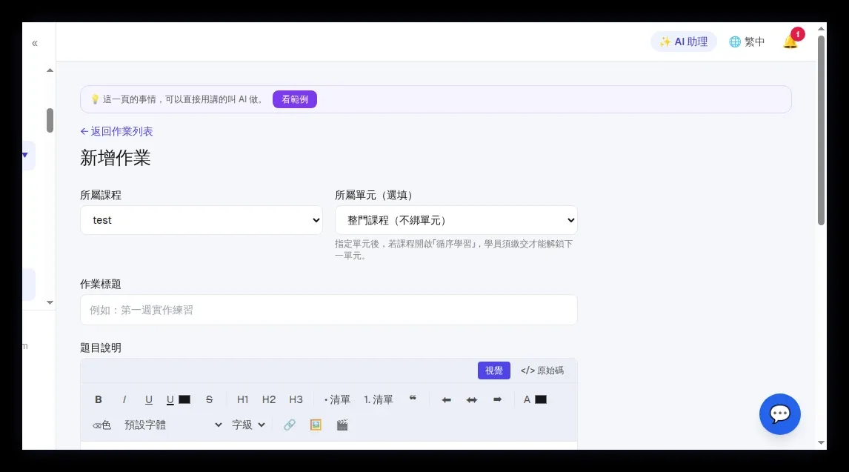Click the page scroll down arrow

[x=821, y=443]
